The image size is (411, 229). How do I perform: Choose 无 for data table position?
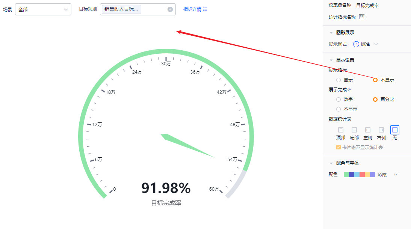[395, 130]
